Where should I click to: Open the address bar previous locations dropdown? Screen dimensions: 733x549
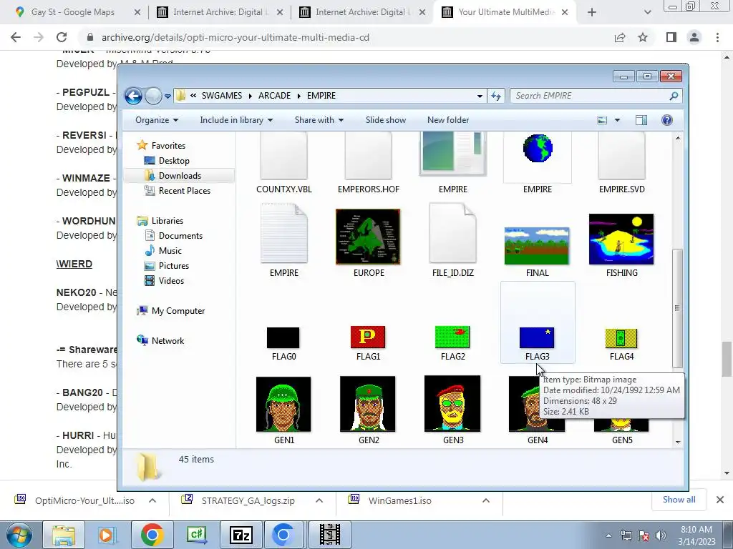pos(480,97)
